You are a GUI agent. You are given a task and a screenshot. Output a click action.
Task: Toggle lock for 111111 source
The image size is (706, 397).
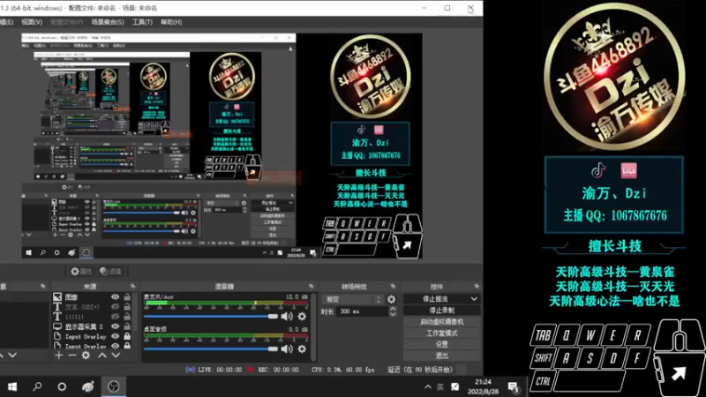pyautogui.click(x=127, y=317)
